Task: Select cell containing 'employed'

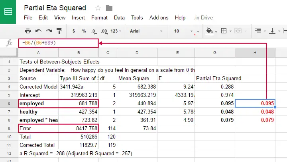Action: [x=38, y=103]
